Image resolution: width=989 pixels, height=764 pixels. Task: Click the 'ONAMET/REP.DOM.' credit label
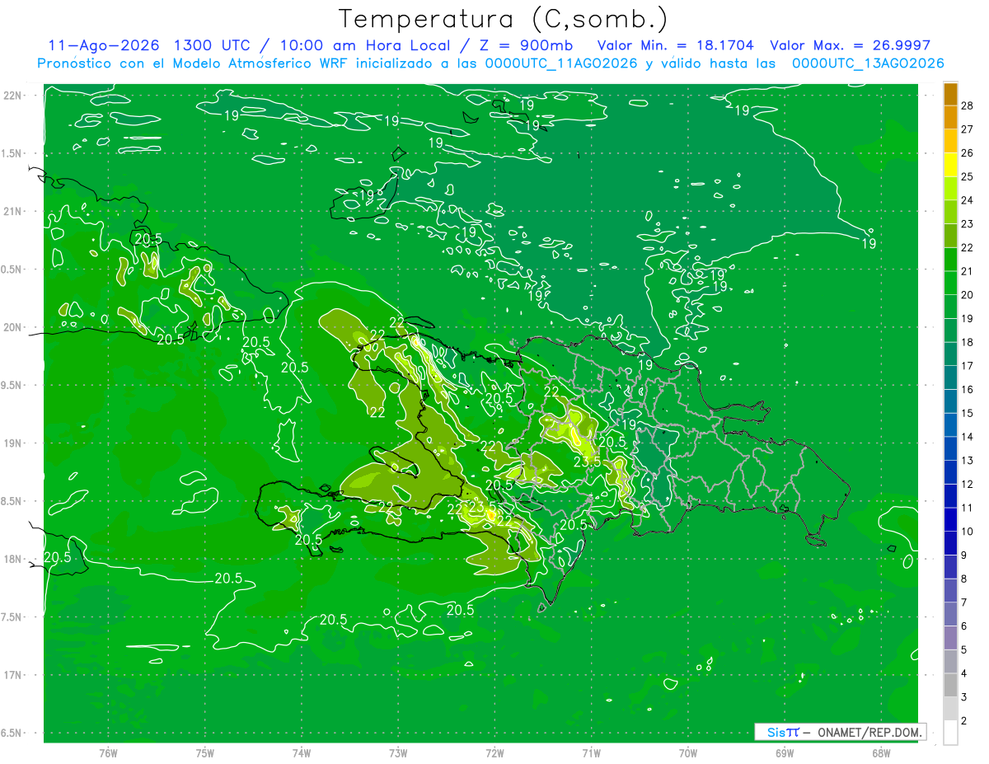tap(871, 732)
